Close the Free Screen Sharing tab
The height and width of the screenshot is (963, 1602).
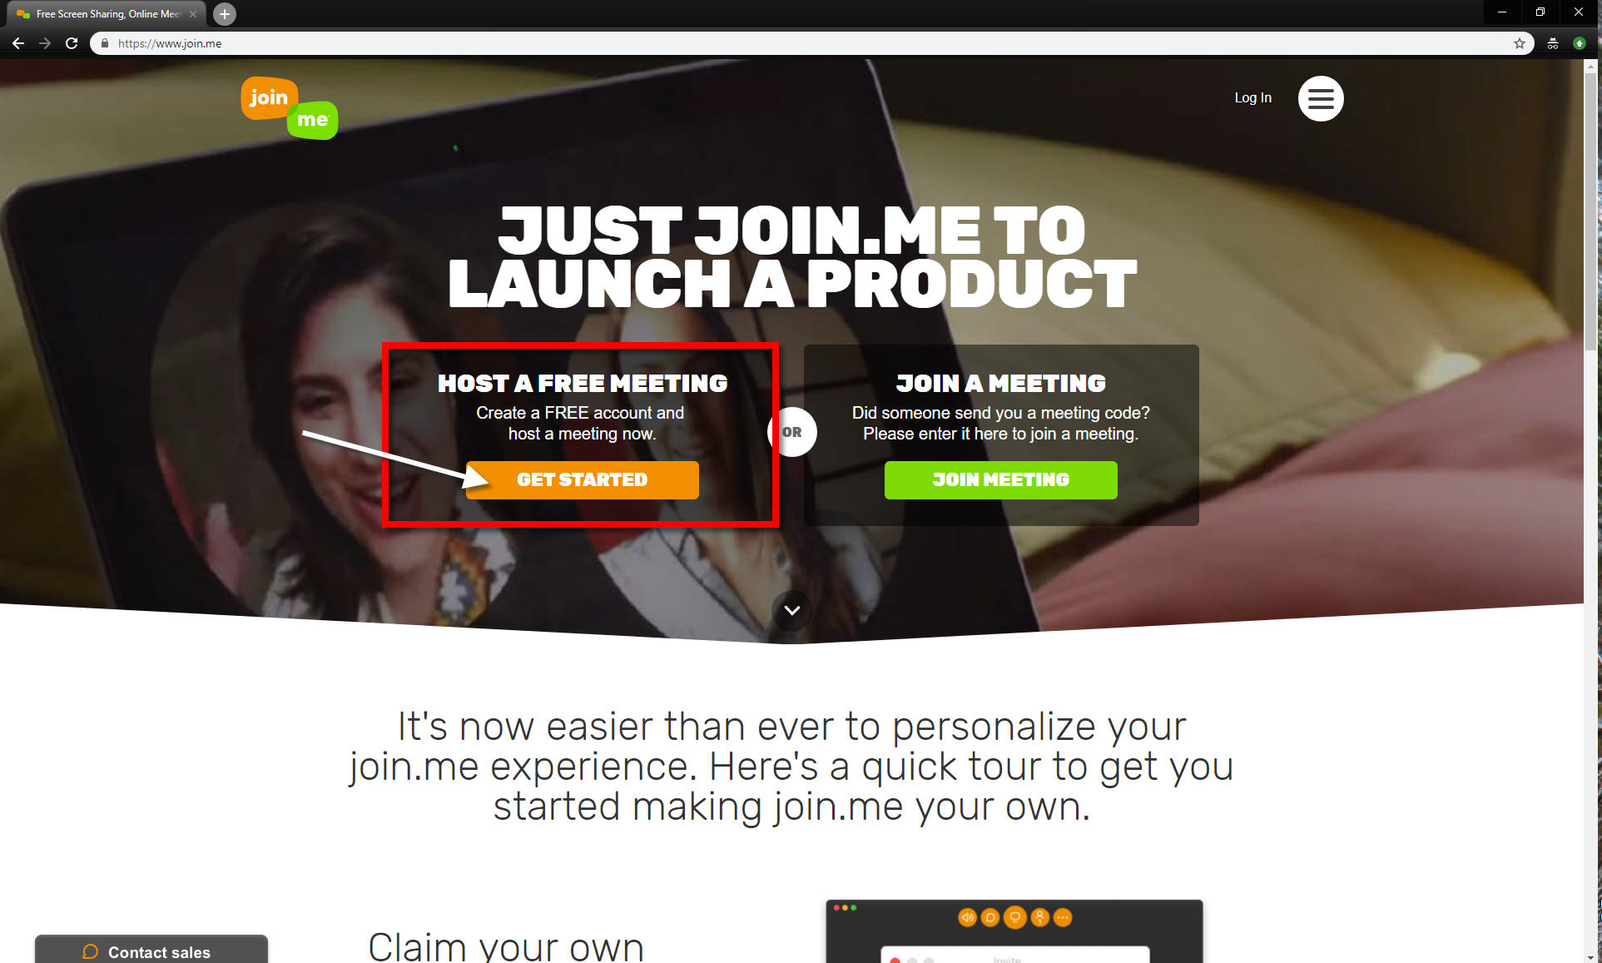(x=193, y=14)
